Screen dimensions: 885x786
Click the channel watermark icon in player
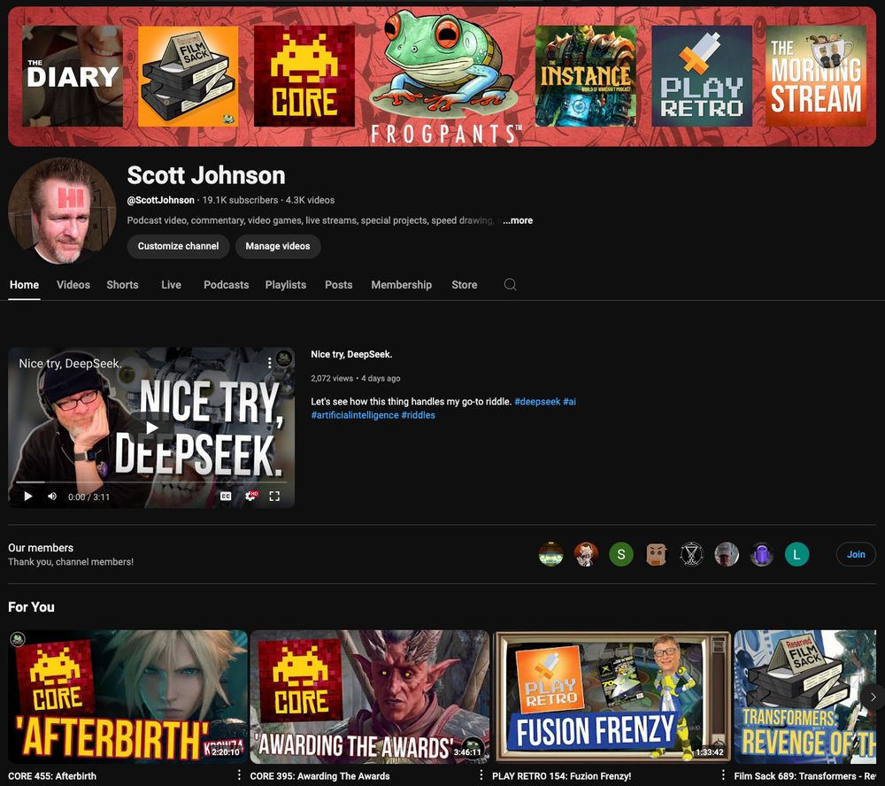click(x=284, y=358)
